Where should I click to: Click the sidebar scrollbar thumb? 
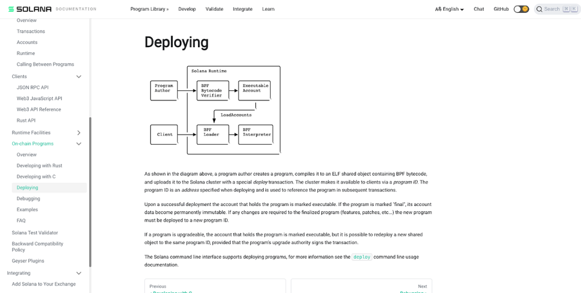coord(90,192)
